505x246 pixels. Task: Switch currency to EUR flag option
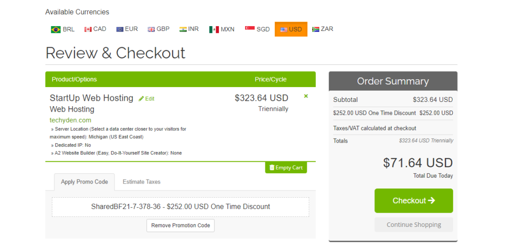127,29
